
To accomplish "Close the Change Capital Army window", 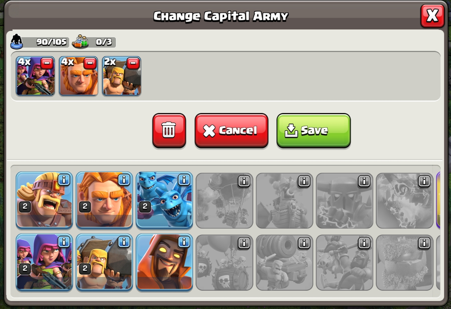I will pos(432,16).
